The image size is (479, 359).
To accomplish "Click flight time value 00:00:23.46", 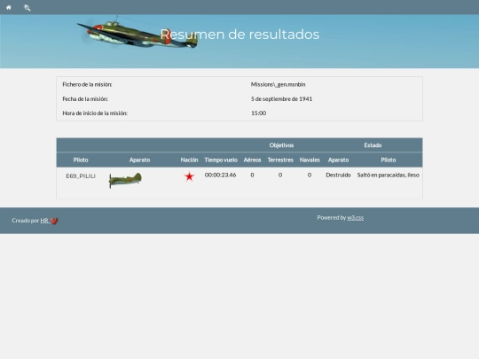I will [x=220, y=175].
